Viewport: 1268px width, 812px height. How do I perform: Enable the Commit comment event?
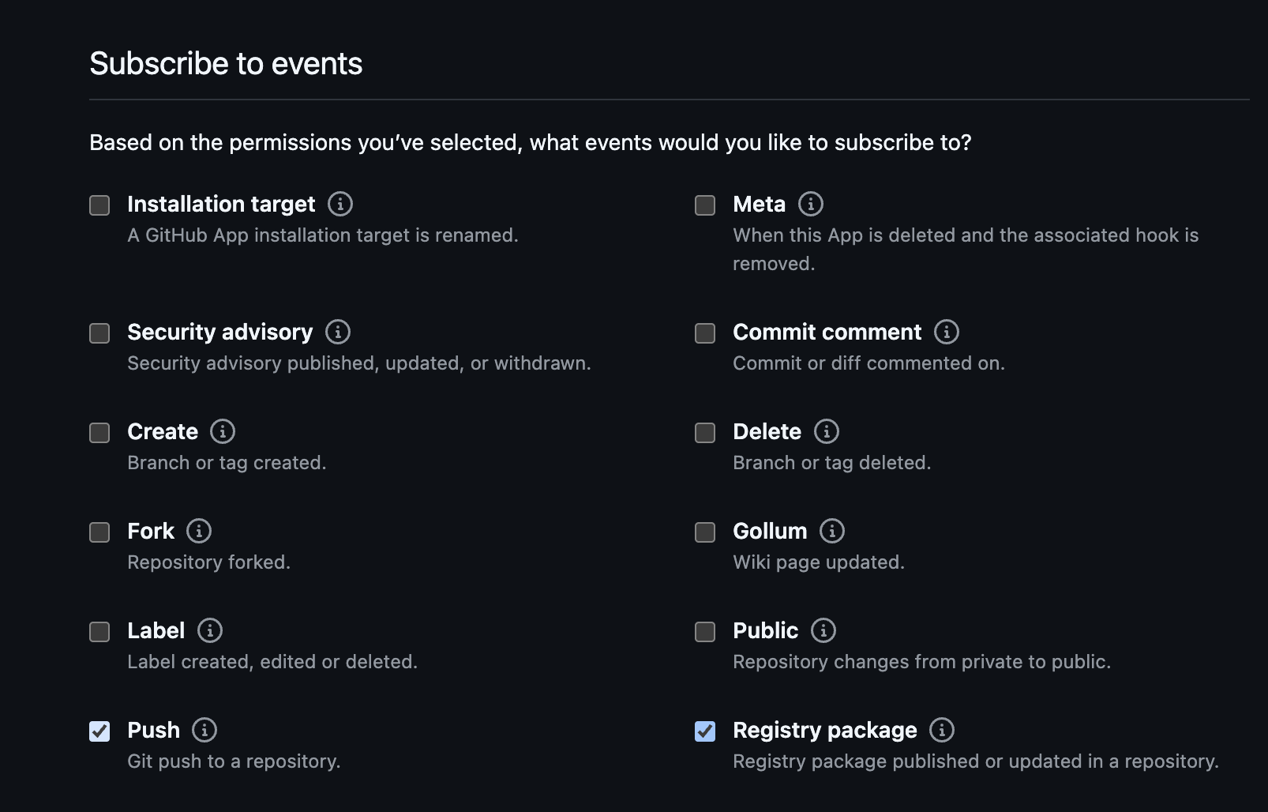point(704,333)
